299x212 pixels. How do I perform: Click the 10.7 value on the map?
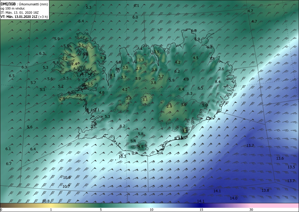66,187
